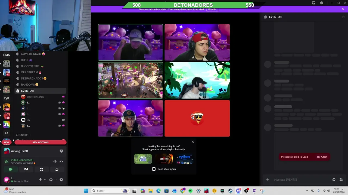Viewport: 348px width, 195px height.
Task: Open the apps launcher in chat box
Action: (341, 180)
